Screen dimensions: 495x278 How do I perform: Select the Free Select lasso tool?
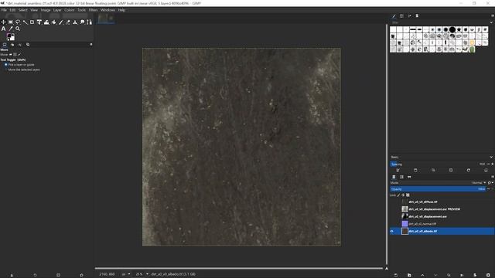[x=18, y=22]
